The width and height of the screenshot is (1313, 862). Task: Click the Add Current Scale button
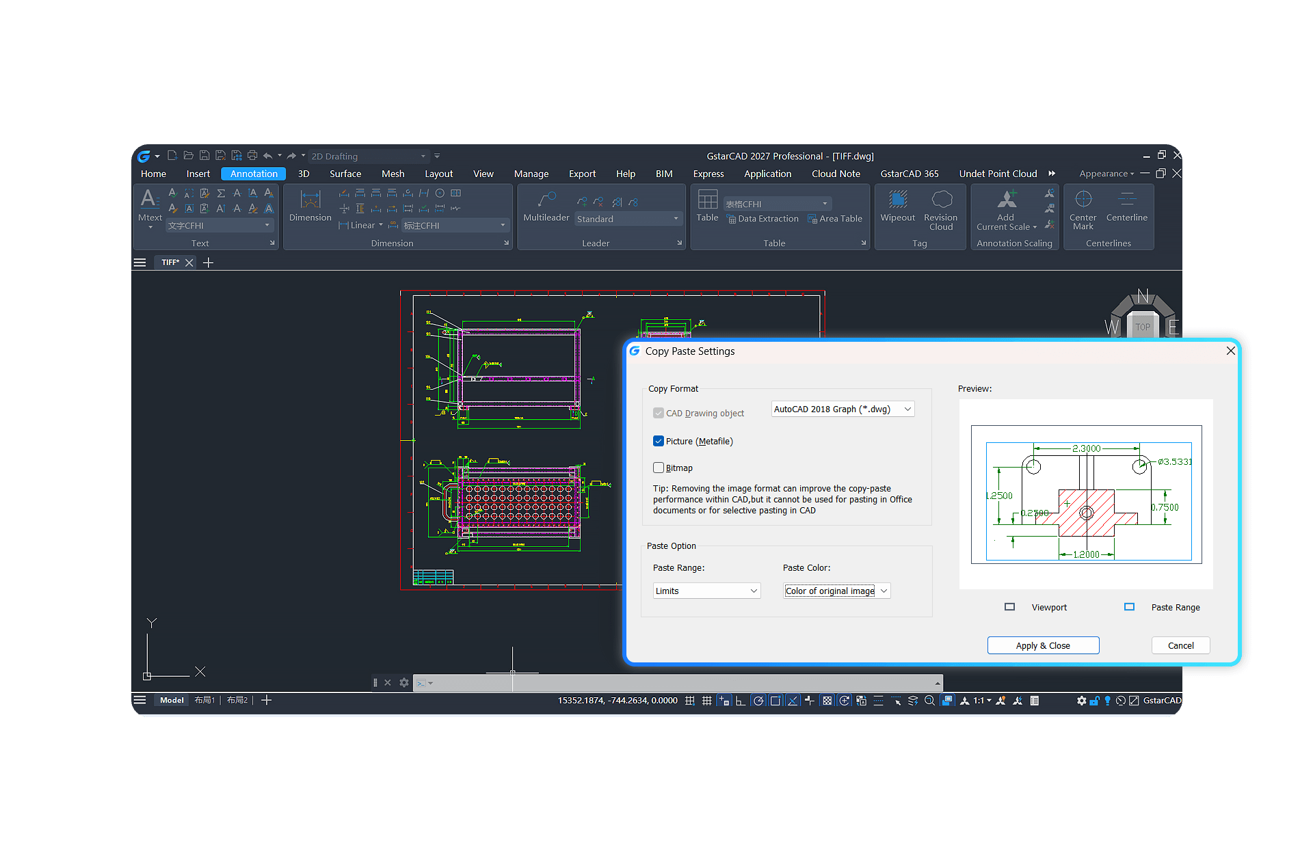[1007, 210]
